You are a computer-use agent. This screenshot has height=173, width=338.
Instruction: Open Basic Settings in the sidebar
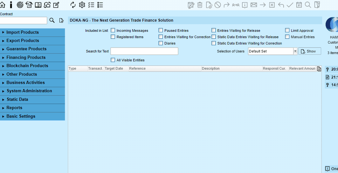pyautogui.click(x=32, y=116)
